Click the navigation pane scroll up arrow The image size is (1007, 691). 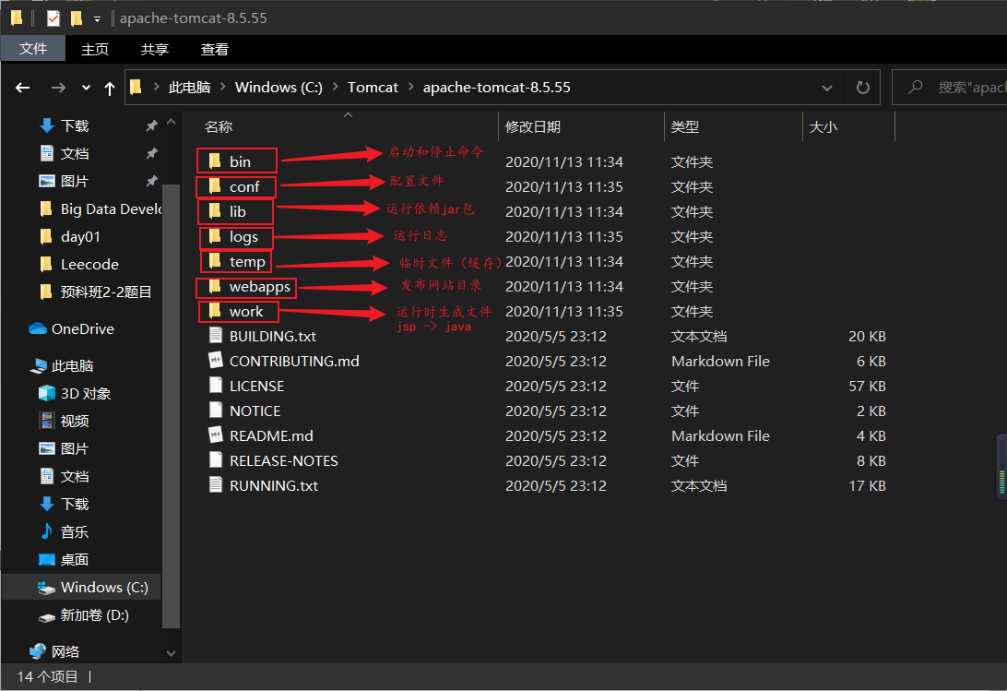click(x=171, y=122)
